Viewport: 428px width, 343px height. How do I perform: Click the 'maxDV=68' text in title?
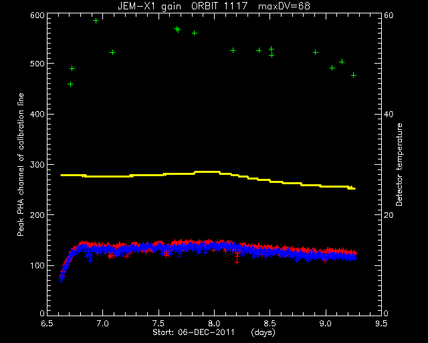point(284,6)
